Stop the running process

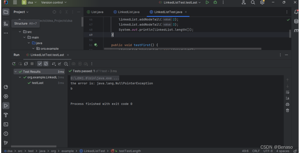(x=32, y=64)
